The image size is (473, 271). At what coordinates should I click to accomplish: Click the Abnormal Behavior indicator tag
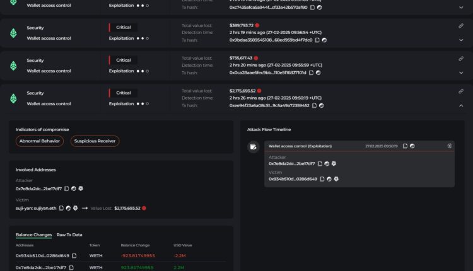click(40, 141)
